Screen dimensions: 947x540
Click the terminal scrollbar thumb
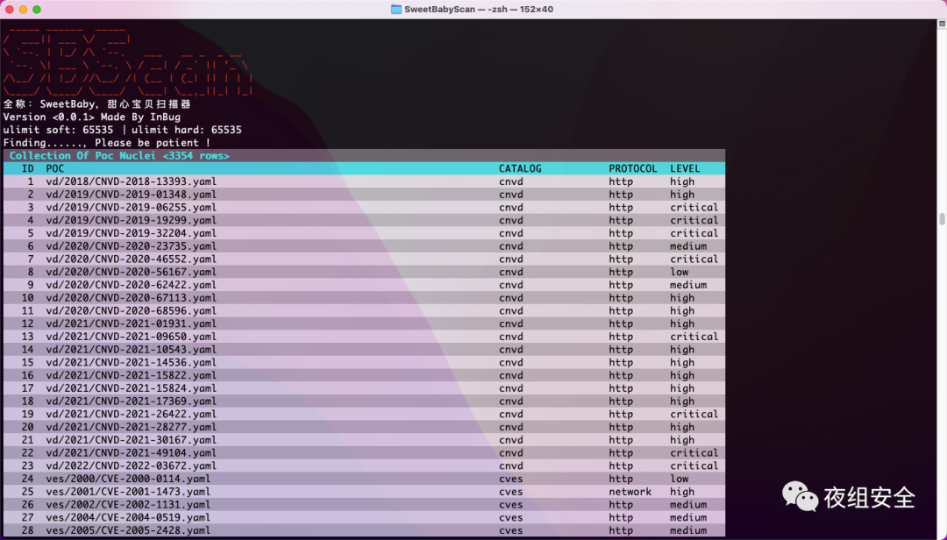pyautogui.click(x=942, y=218)
